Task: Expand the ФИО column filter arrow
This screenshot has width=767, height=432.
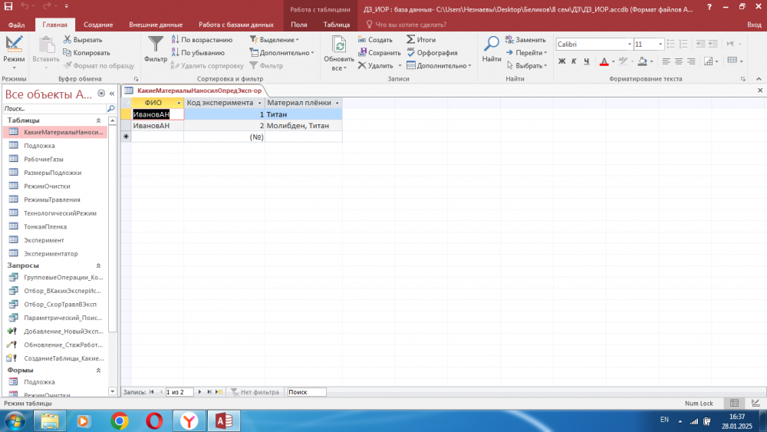Action: click(x=179, y=103)
